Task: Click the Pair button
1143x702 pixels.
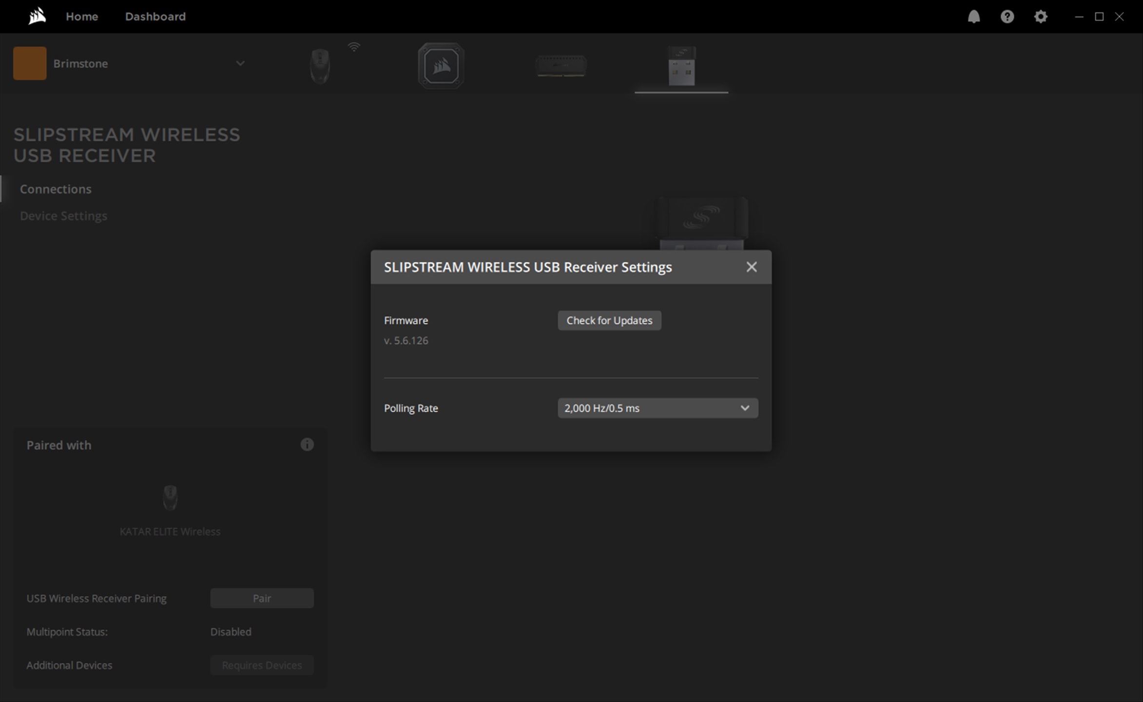Action: click(262, 598)
